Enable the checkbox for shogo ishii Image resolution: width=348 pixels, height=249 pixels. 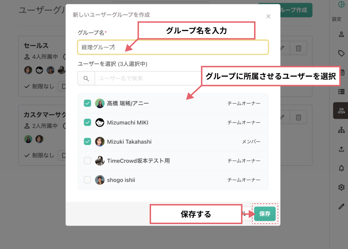[x=88, y=179]
